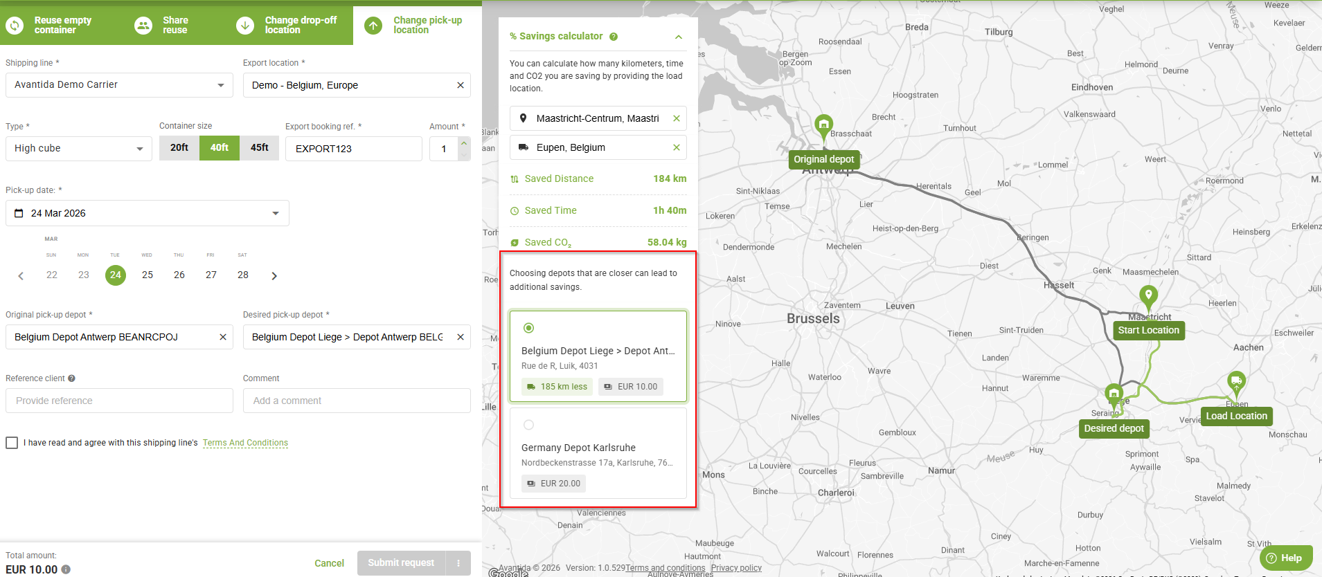
Task: Collapse the Savings calculator panel
Action: click(679, 37)
